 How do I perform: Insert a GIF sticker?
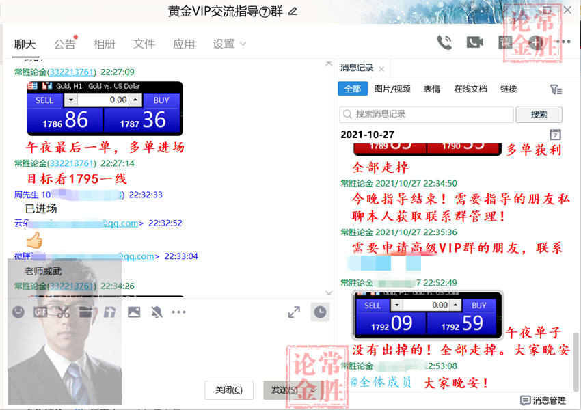coord(40,312)
